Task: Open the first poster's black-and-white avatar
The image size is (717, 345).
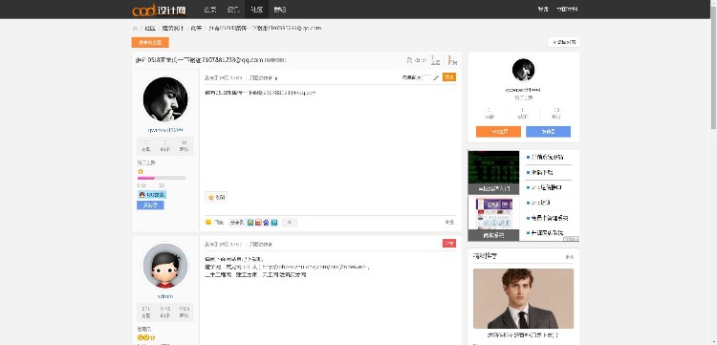Action: coord(165,99)
